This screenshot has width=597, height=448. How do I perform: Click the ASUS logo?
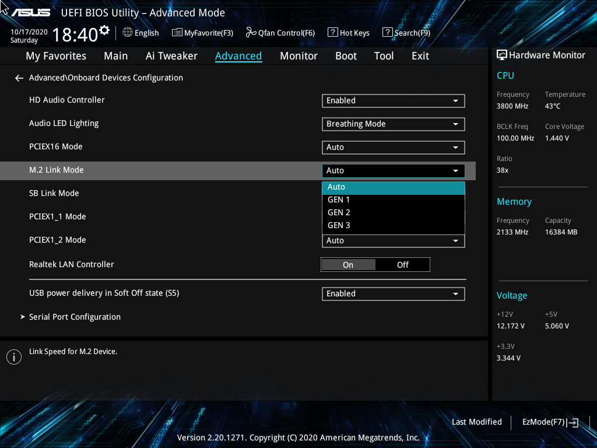click(30, 13)
